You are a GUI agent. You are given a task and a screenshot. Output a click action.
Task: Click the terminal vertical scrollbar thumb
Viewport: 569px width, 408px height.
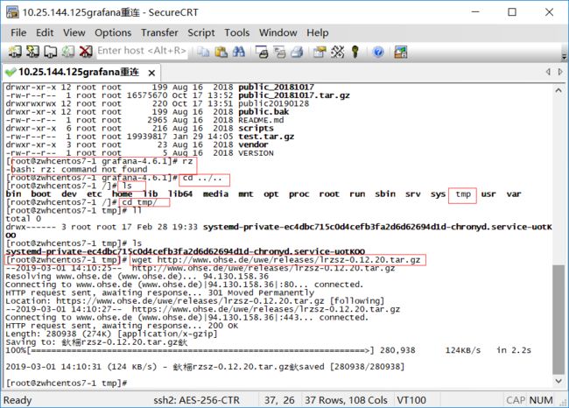[558, 320]
